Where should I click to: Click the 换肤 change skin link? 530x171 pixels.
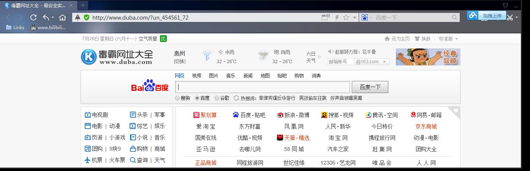coord(422,39)
